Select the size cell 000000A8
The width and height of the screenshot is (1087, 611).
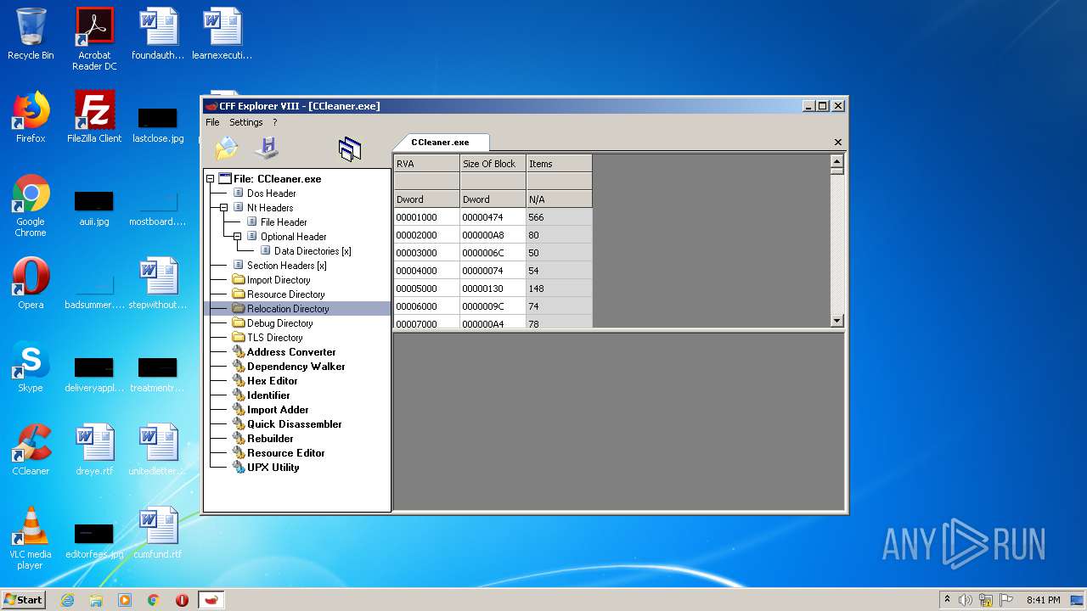pos(493,235)
